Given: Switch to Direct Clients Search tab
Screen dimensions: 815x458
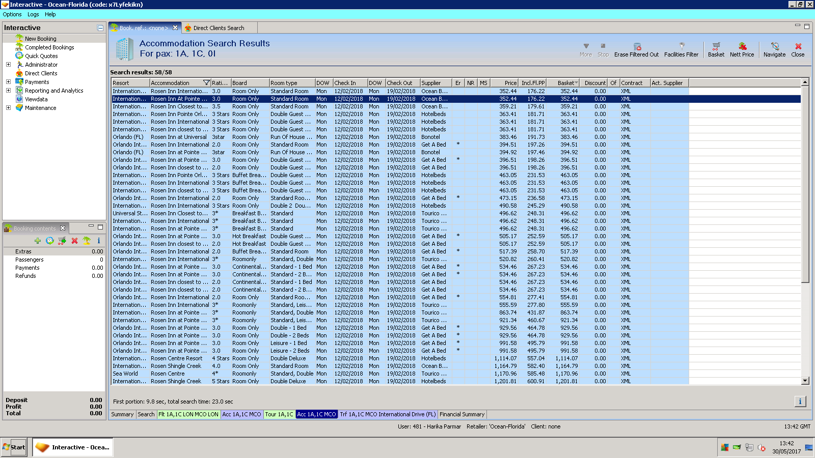Looking at the screenshot, I should coord(218,28).
